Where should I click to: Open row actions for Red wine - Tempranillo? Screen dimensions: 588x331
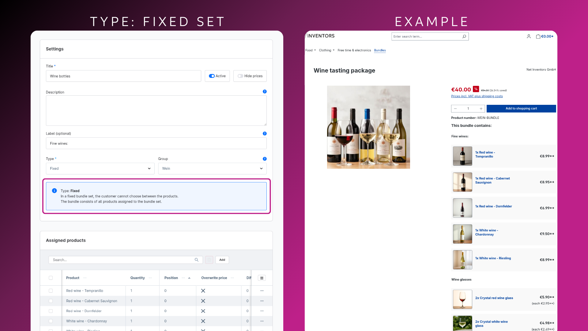point(262,291)
